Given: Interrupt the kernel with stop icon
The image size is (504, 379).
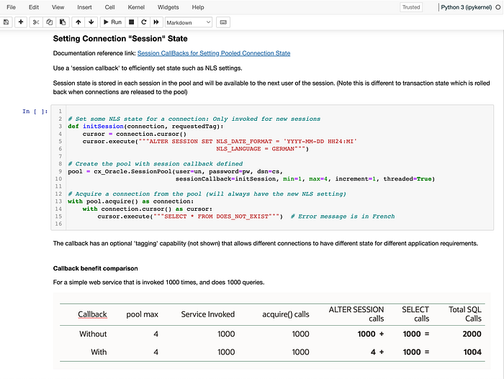Looking at the screenshot, I should click(131, 22).
